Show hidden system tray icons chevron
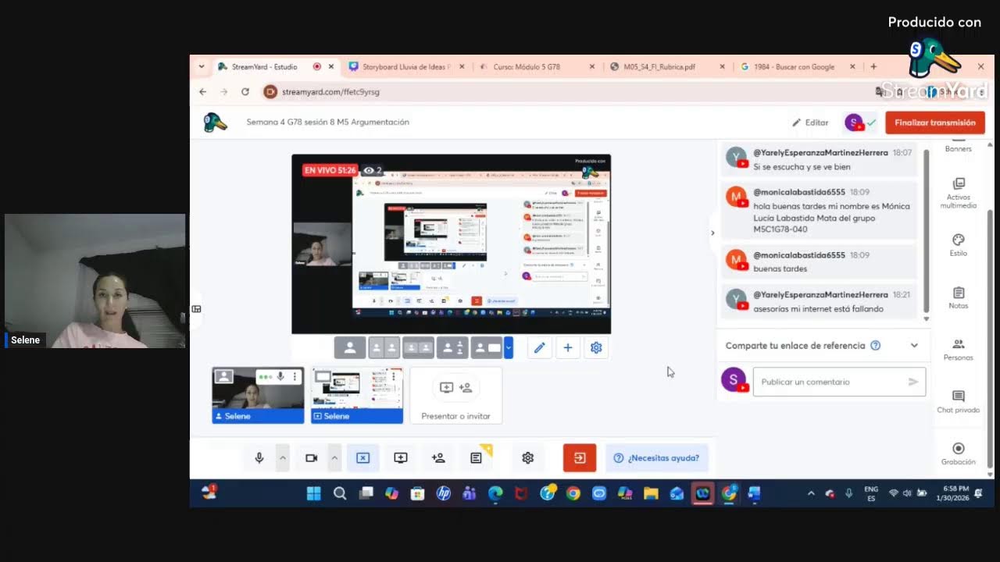The image size is (1000, 562). pos(811,493)
